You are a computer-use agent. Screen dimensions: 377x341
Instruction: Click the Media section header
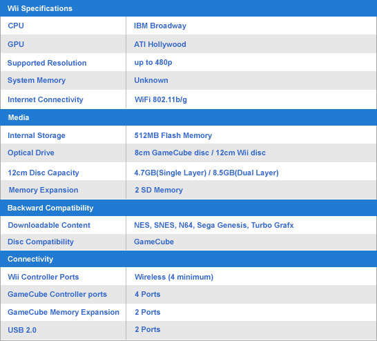[188, 117]
